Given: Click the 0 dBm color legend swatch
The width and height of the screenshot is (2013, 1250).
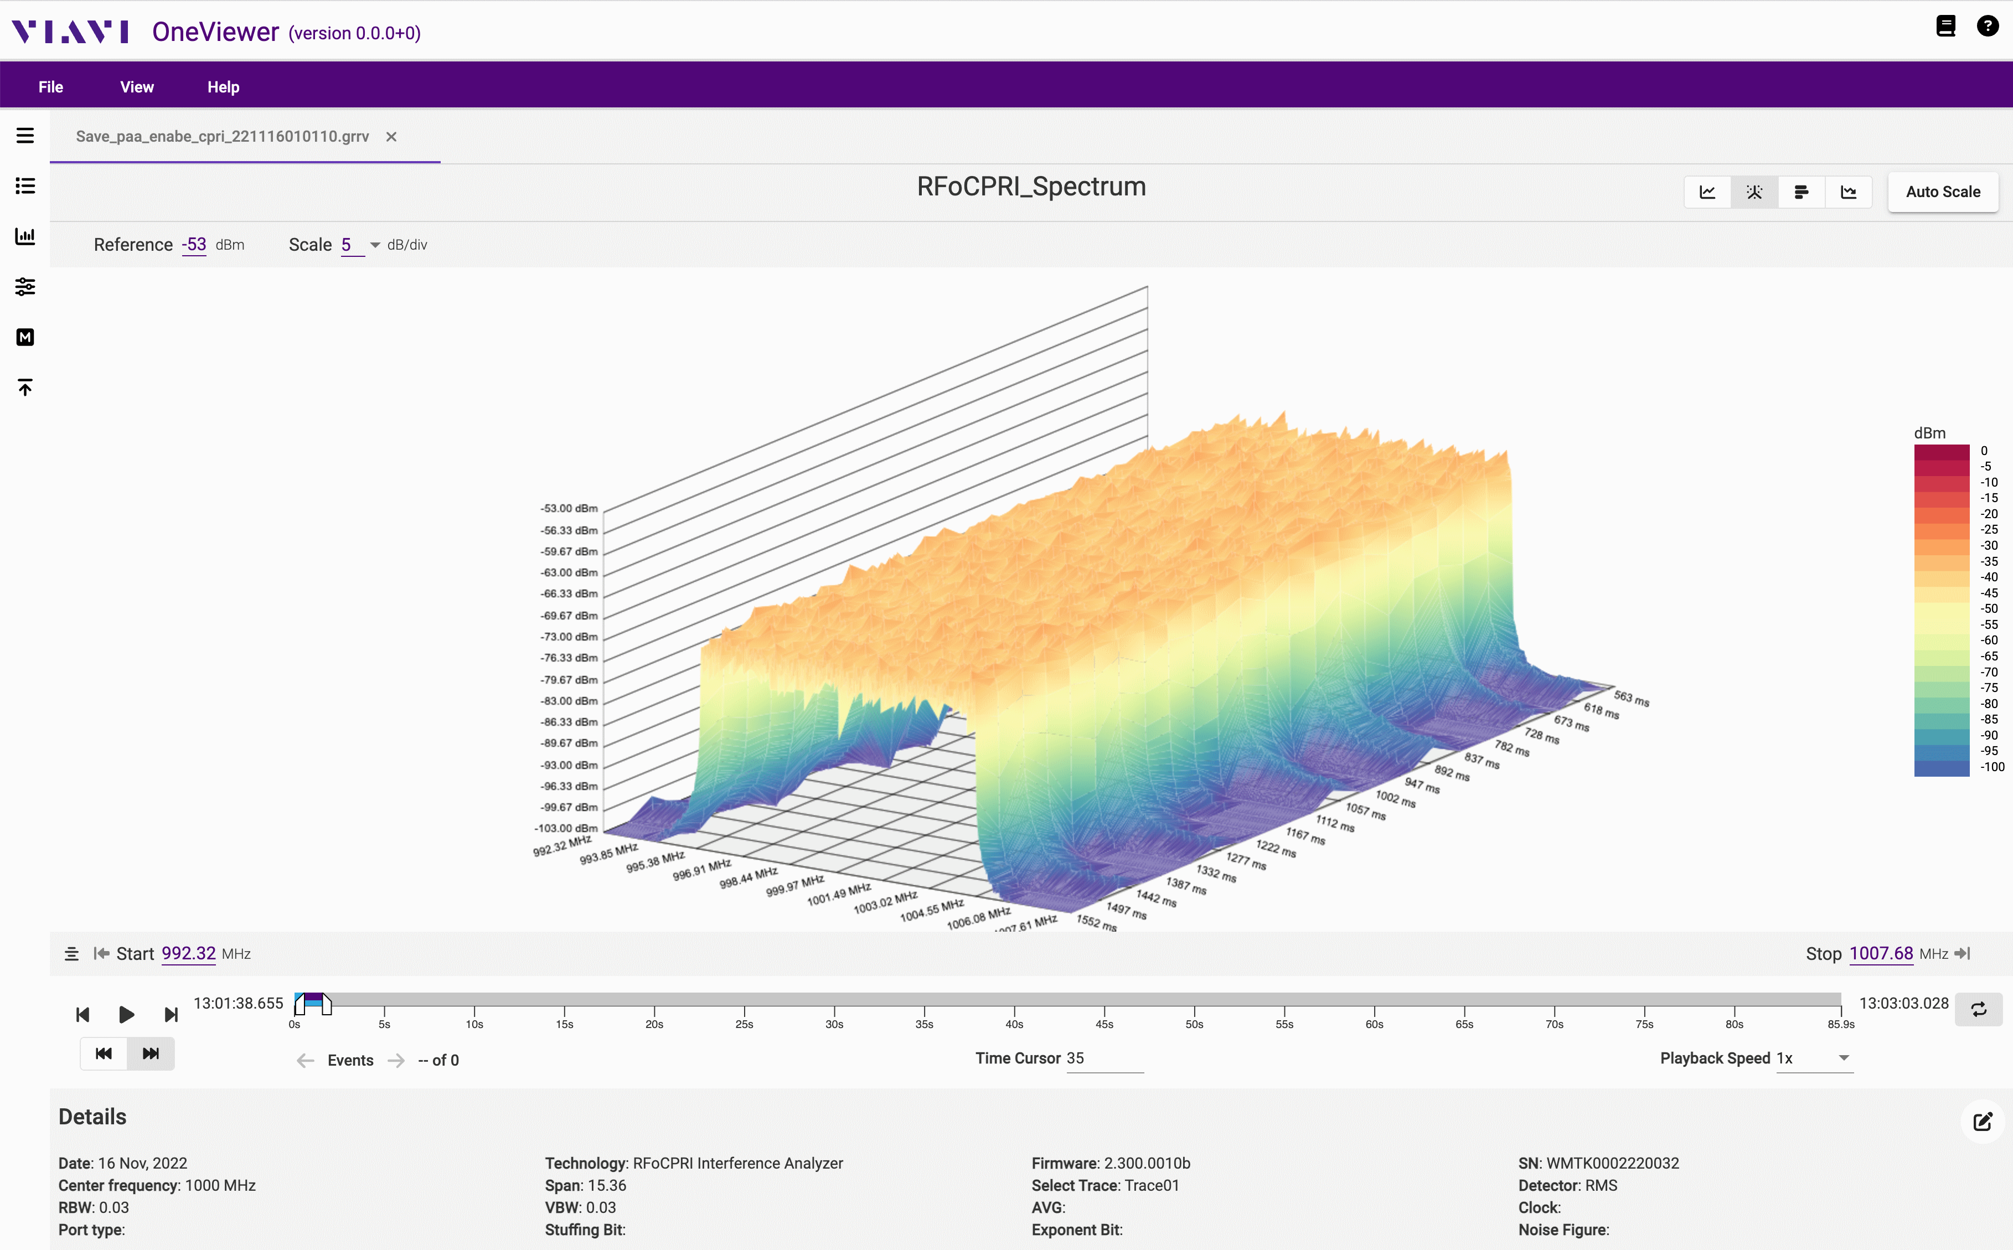Looking at the screenshot, I should point(1941,451).
